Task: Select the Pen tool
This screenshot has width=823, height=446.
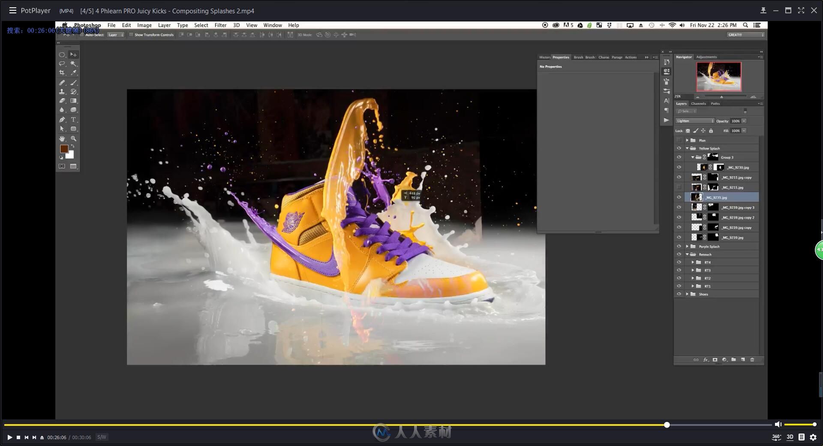Action: 62,120
